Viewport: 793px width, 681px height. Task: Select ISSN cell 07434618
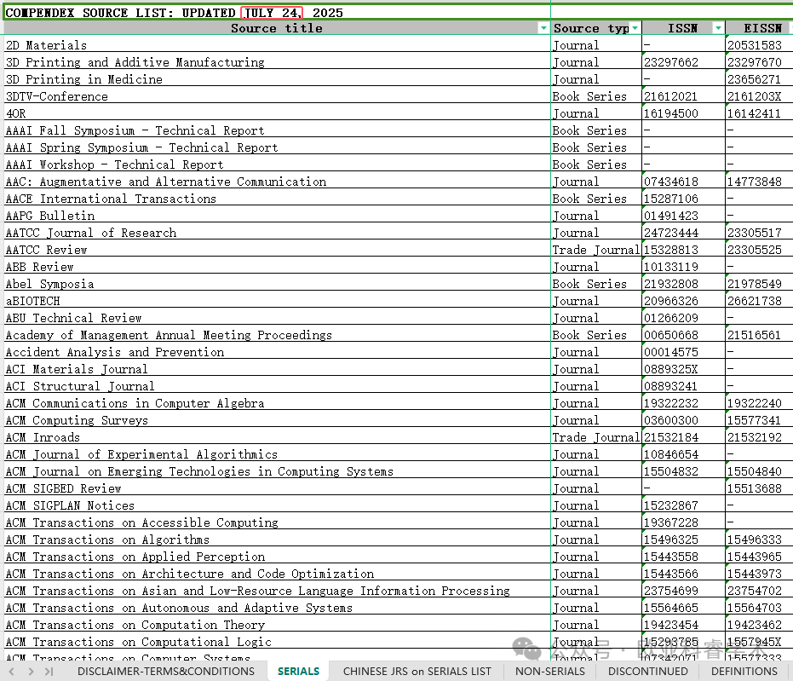(x=684, y=182)
